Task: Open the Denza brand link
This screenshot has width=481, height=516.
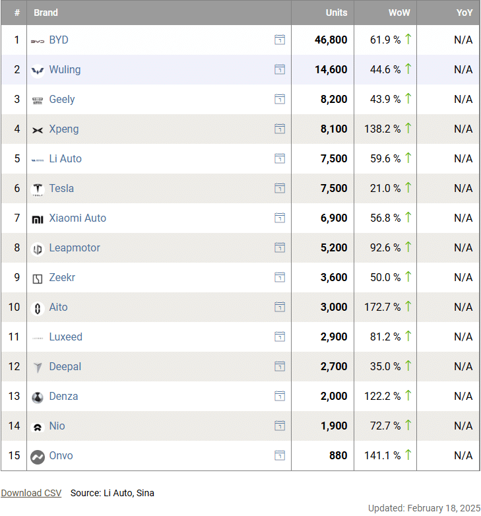Action: (x=63, y=397)
